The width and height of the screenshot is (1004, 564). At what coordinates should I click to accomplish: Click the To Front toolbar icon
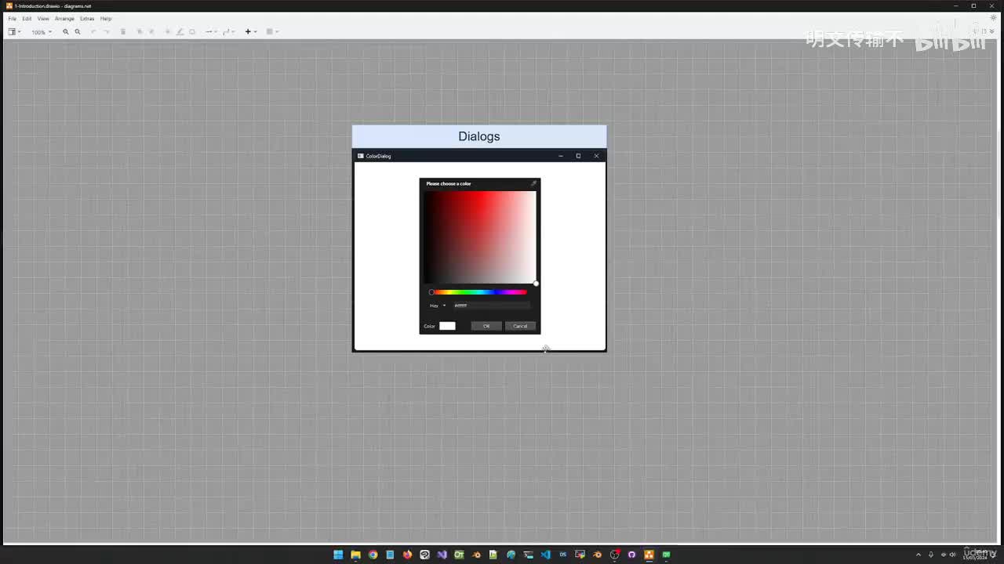pos(140,32)
